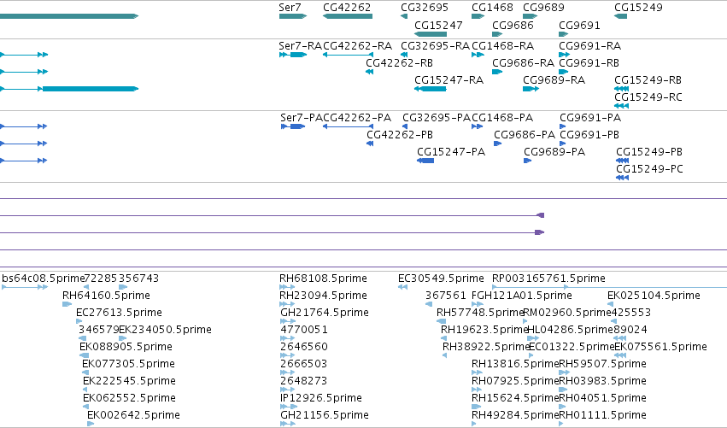Image resolution: width=727 pixels, height=428 pixels.
Task: Select the EK075561.5prime EST
Action: point(620,355)
